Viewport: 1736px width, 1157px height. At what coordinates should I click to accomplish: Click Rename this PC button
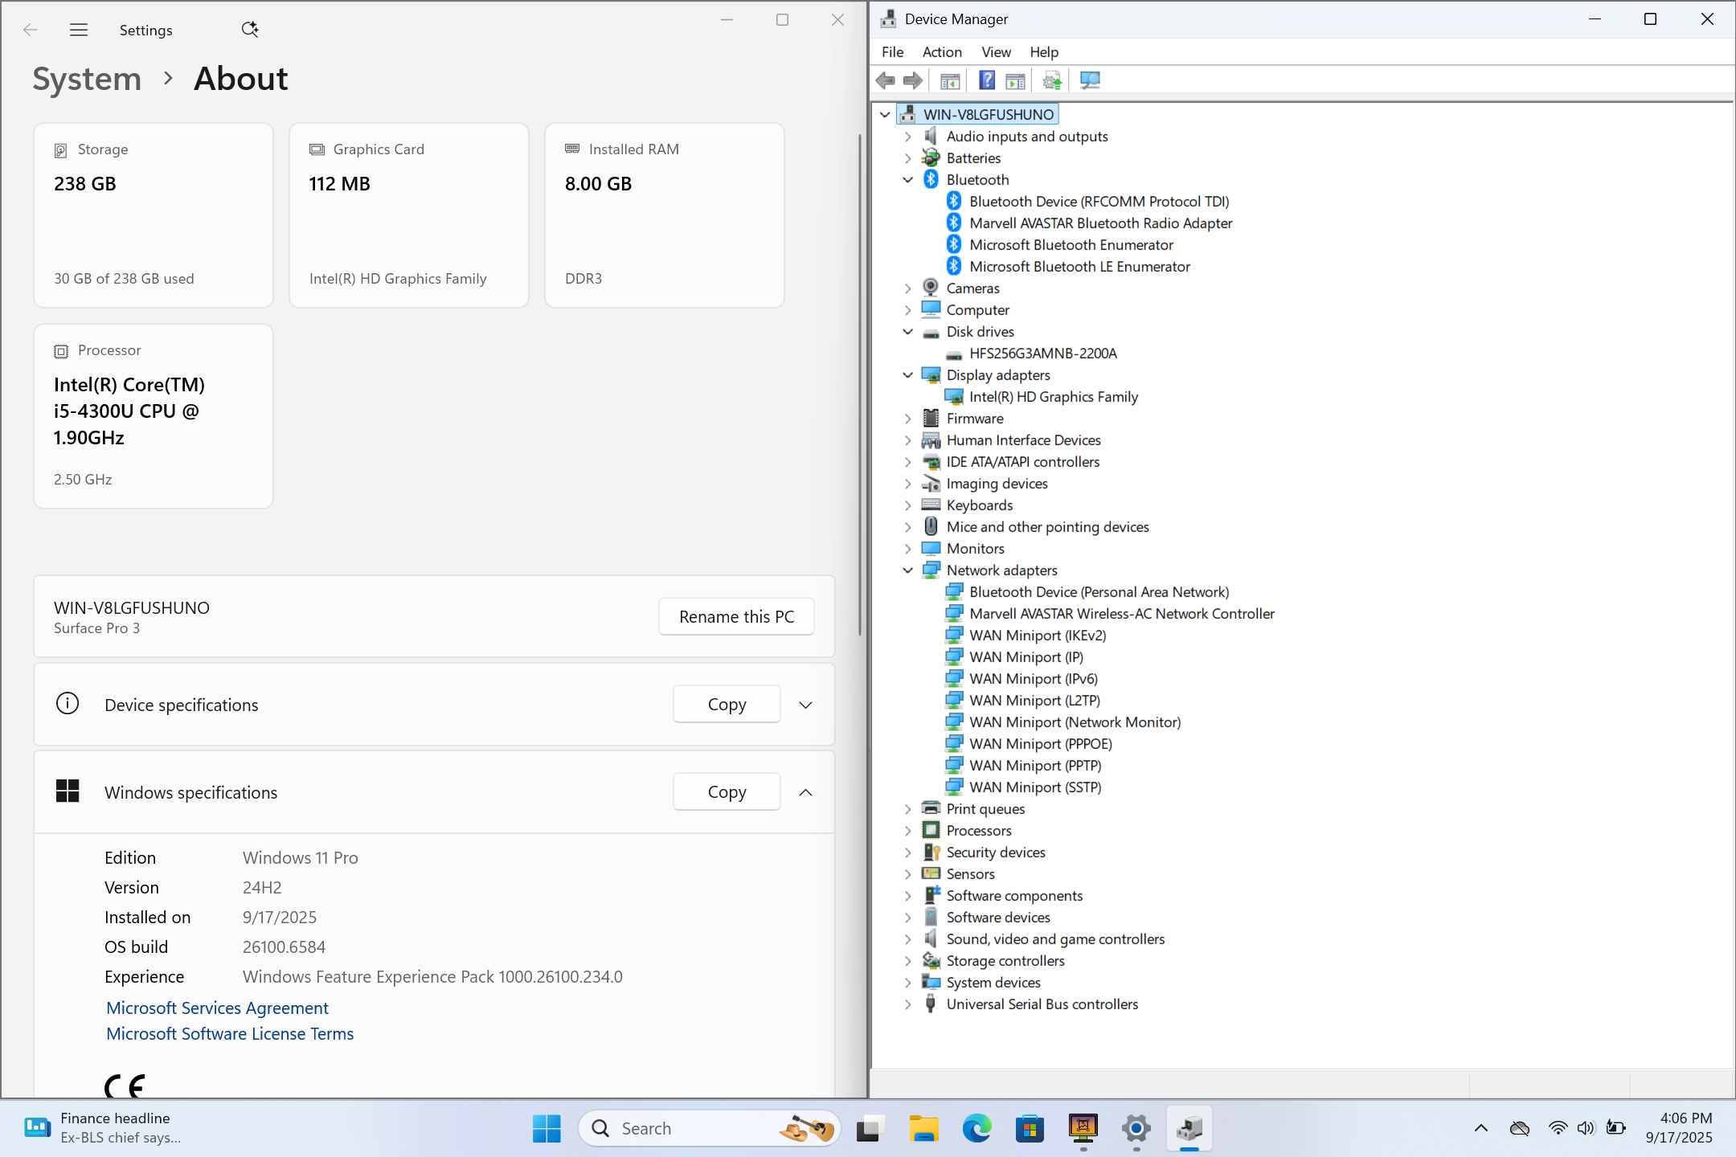(736, 616)
